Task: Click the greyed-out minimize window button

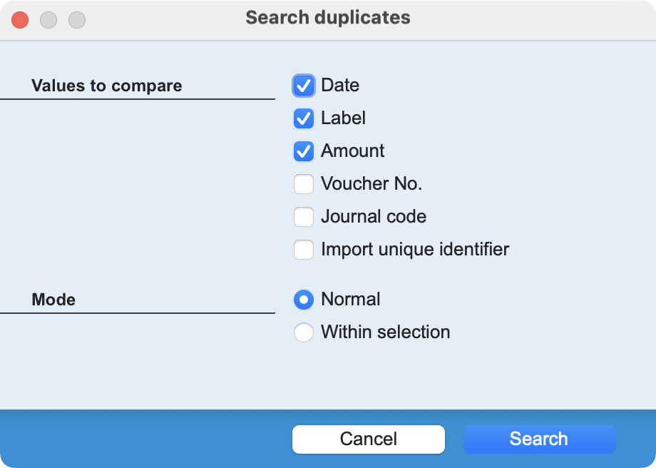Action: (48, 20)
